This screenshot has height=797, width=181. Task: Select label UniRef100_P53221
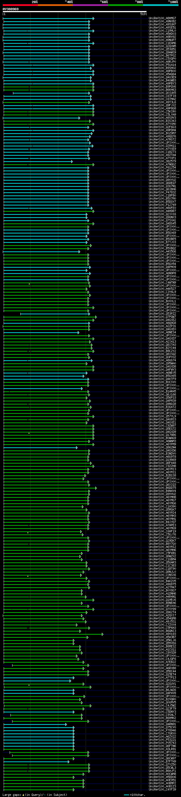point(162,740)
